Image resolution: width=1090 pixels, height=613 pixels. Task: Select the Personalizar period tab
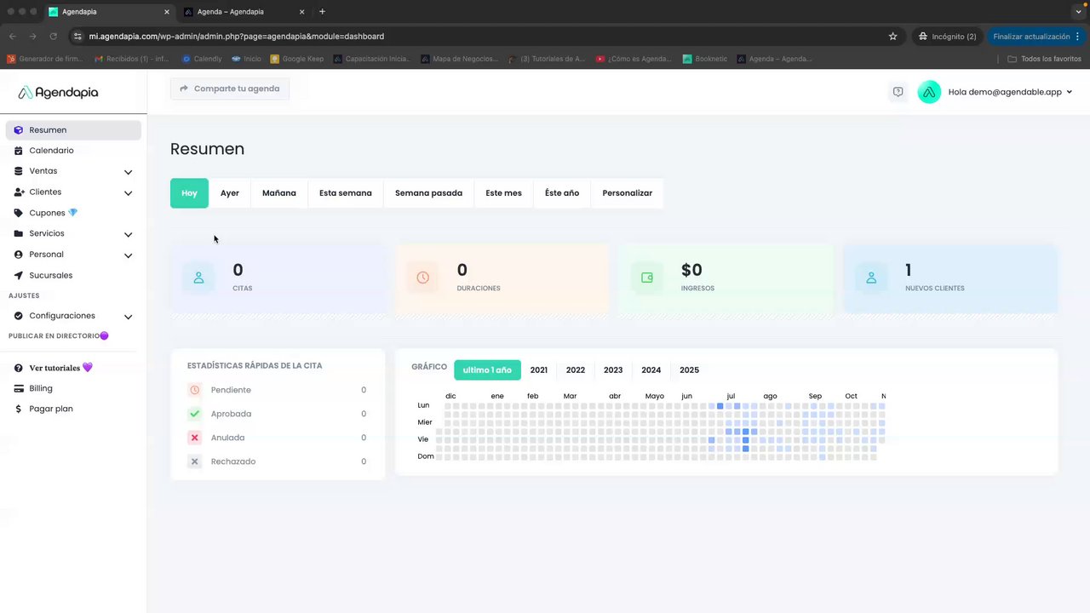pyautogui.click(x=627, y=193)
